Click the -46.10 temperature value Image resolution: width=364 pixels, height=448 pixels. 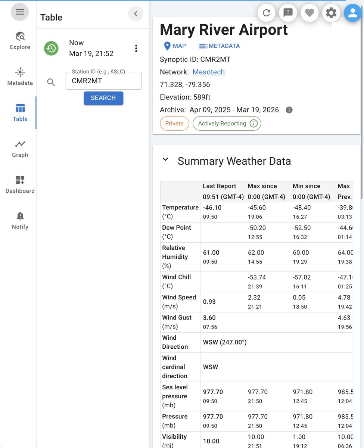[x=212, y=208]
